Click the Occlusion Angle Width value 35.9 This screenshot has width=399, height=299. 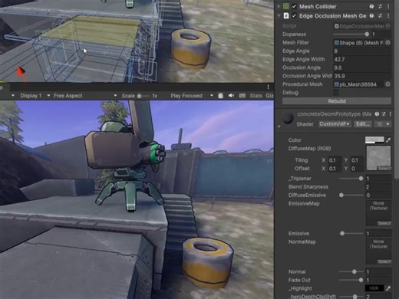click(362, 76)
